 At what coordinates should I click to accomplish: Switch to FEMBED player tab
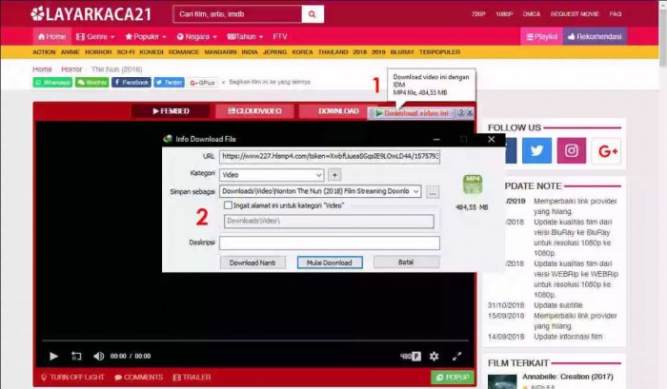click(171, 111)
